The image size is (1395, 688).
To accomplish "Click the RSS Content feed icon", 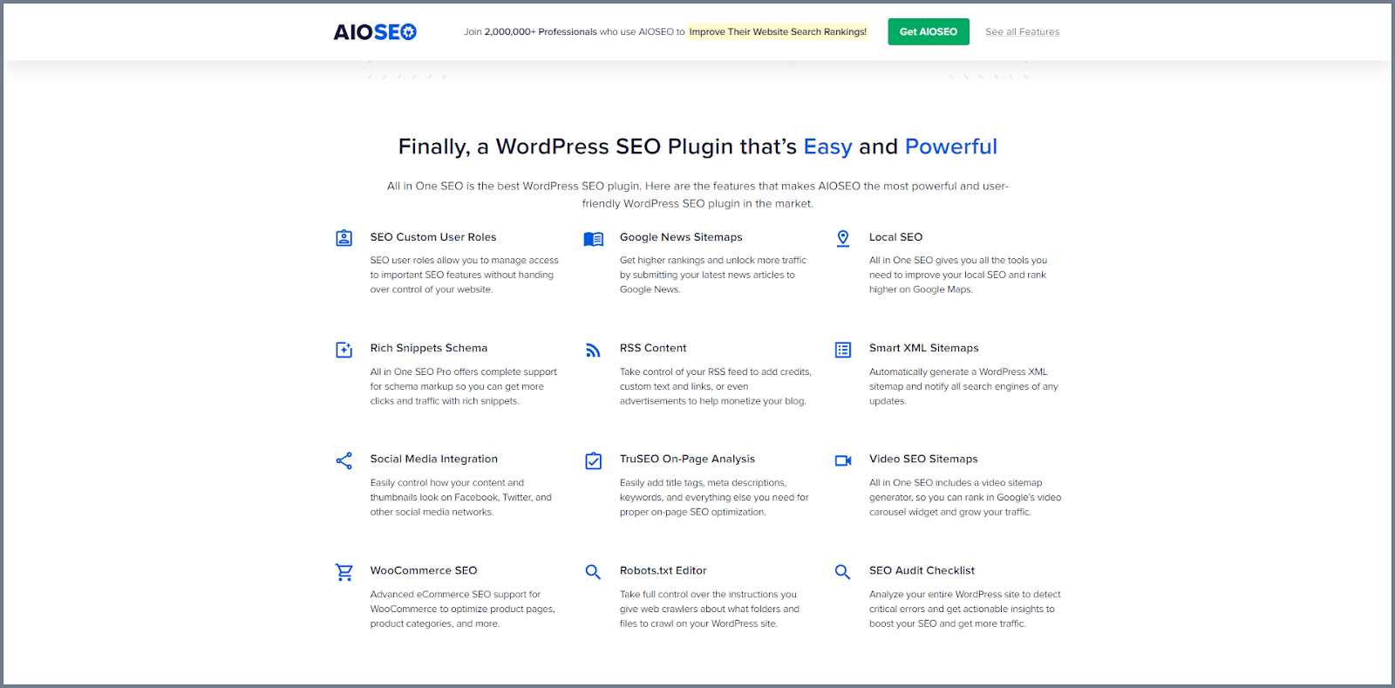I will [x=593, y=351].
